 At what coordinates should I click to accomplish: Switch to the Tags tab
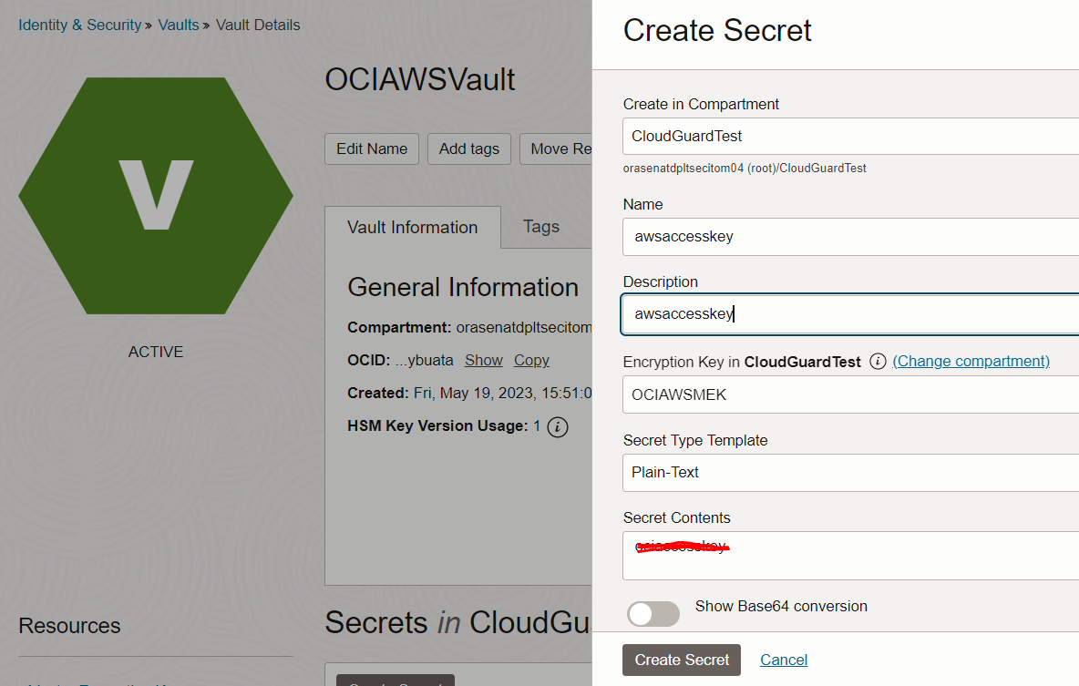pyautogui.click(x=541, y=226)
